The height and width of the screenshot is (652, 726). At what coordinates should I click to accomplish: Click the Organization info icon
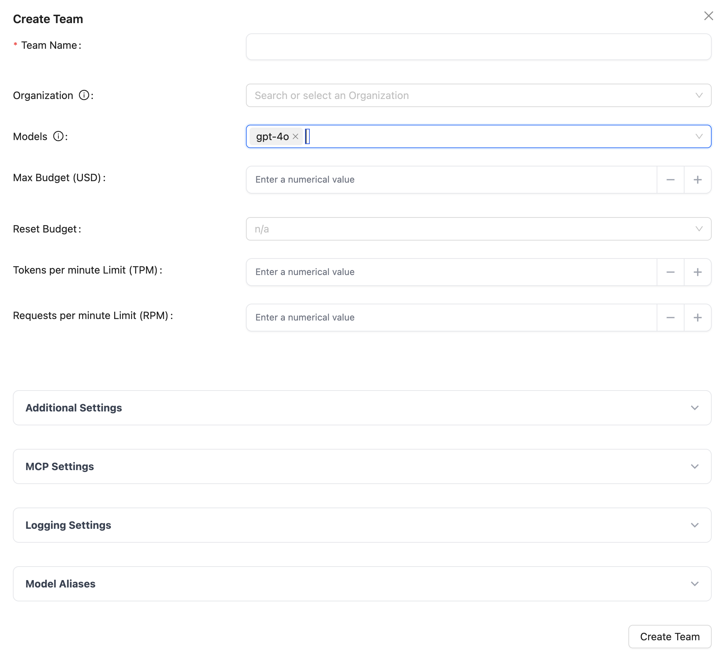point(84,95)
